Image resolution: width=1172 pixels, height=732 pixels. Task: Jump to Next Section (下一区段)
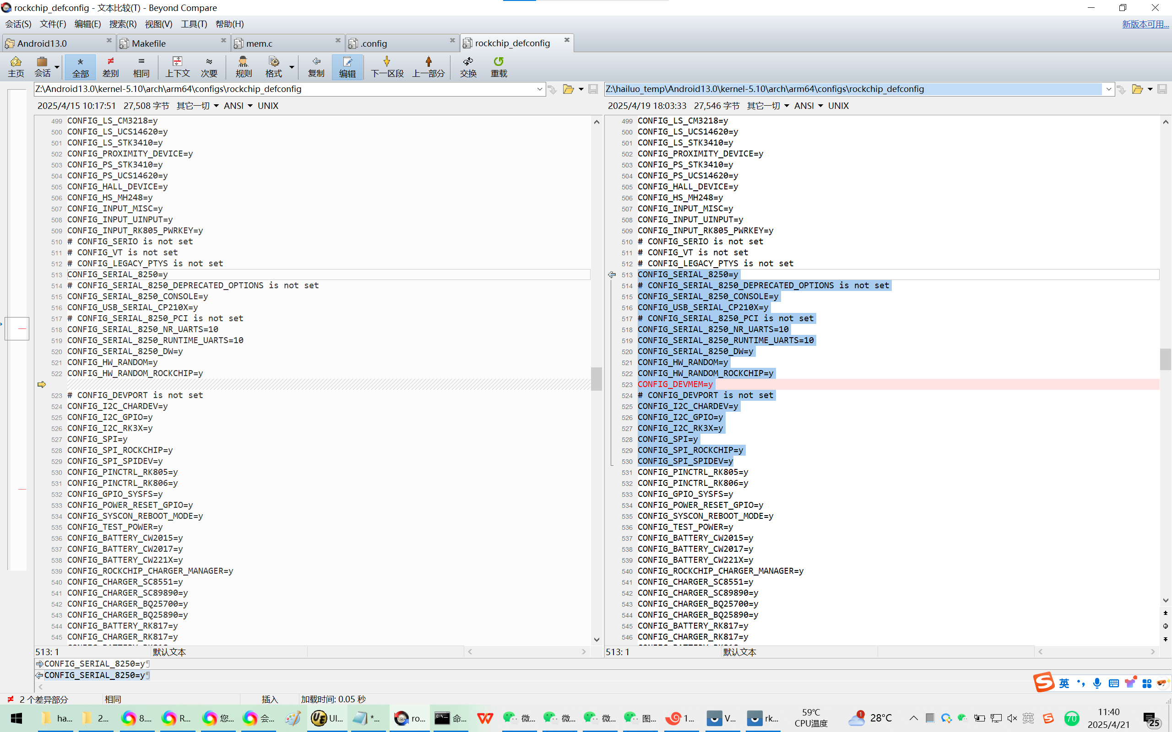[x=386, y=66]
